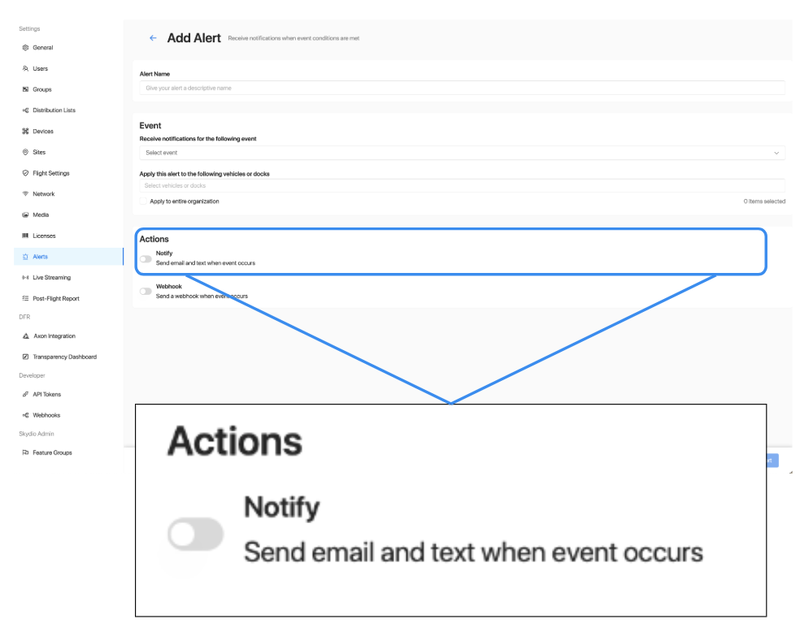
Task: Click the partially hidden blue save button
Action: click(772, 461)
